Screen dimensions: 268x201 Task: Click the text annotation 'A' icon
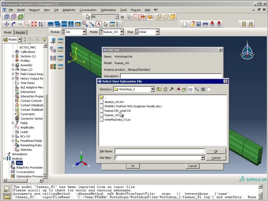click(99, 24)
